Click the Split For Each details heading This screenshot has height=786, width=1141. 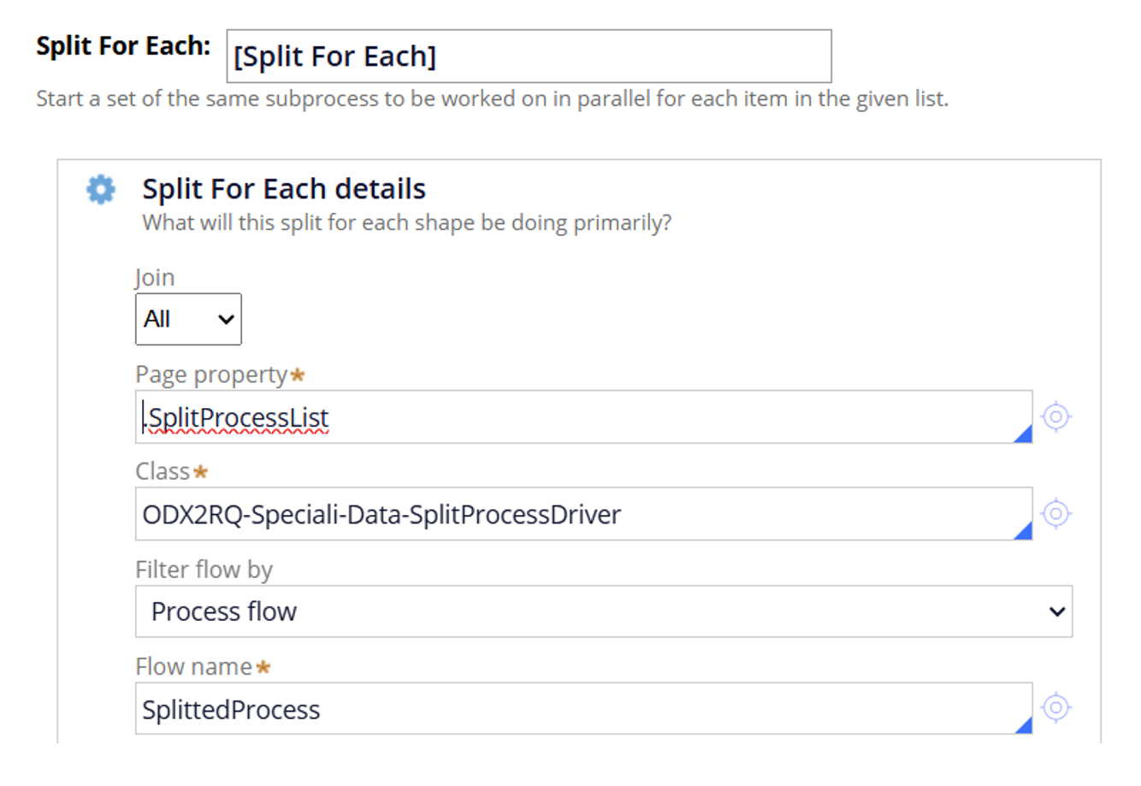click(x=284, y=188)
